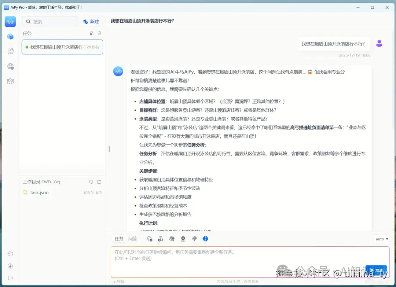Send message with the 发送 button
This screenshot has width=396, height=287.
376,270
